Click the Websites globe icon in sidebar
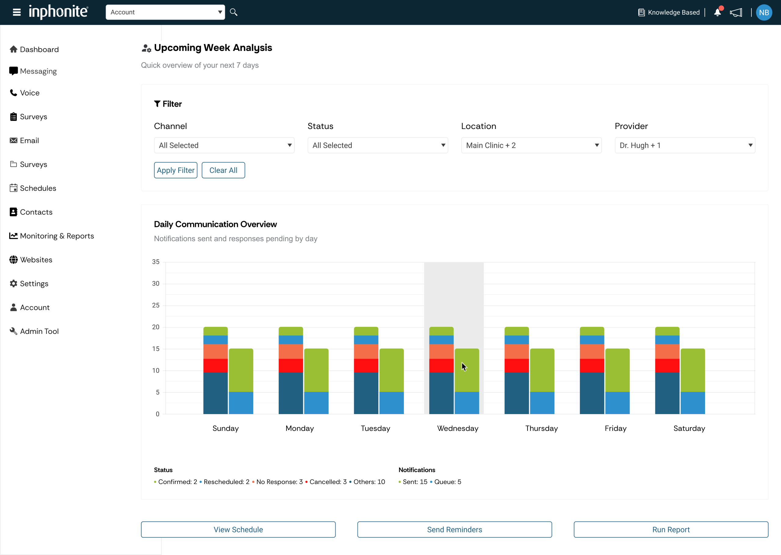The image size is (781, 555). (13, 260)
